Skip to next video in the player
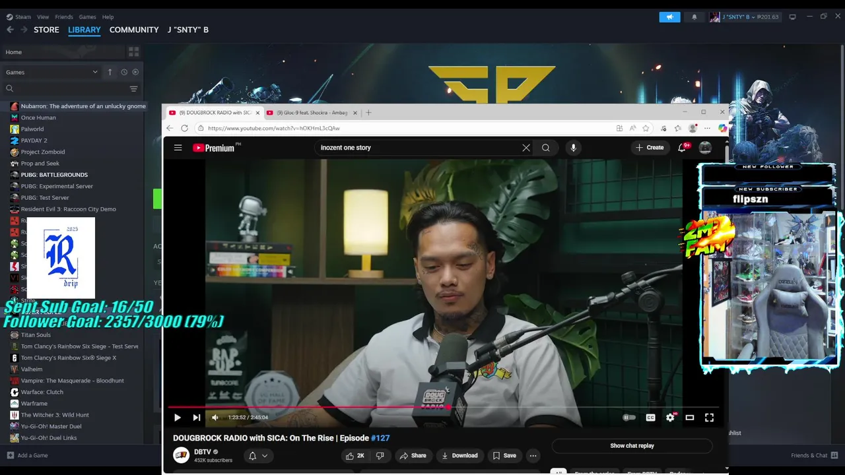This screenshot has width=845, height=475. coord(196,418)
